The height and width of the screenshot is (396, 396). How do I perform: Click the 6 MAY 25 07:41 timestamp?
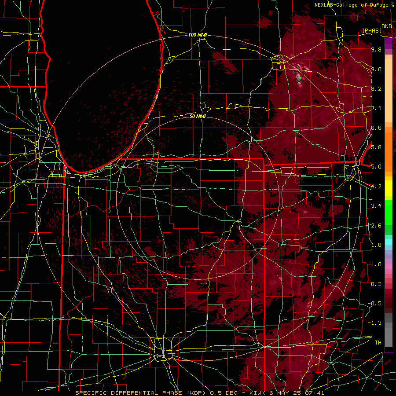pos(297,393)
